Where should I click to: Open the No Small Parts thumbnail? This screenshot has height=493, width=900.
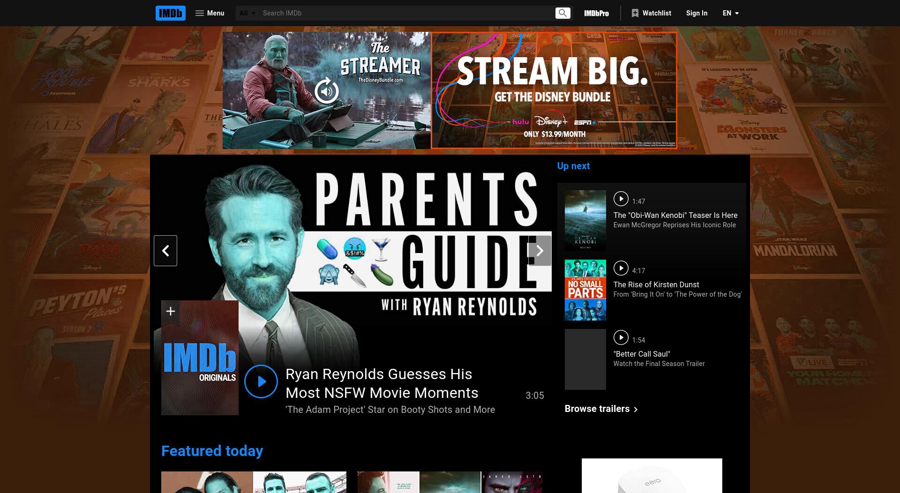[585, 290]
